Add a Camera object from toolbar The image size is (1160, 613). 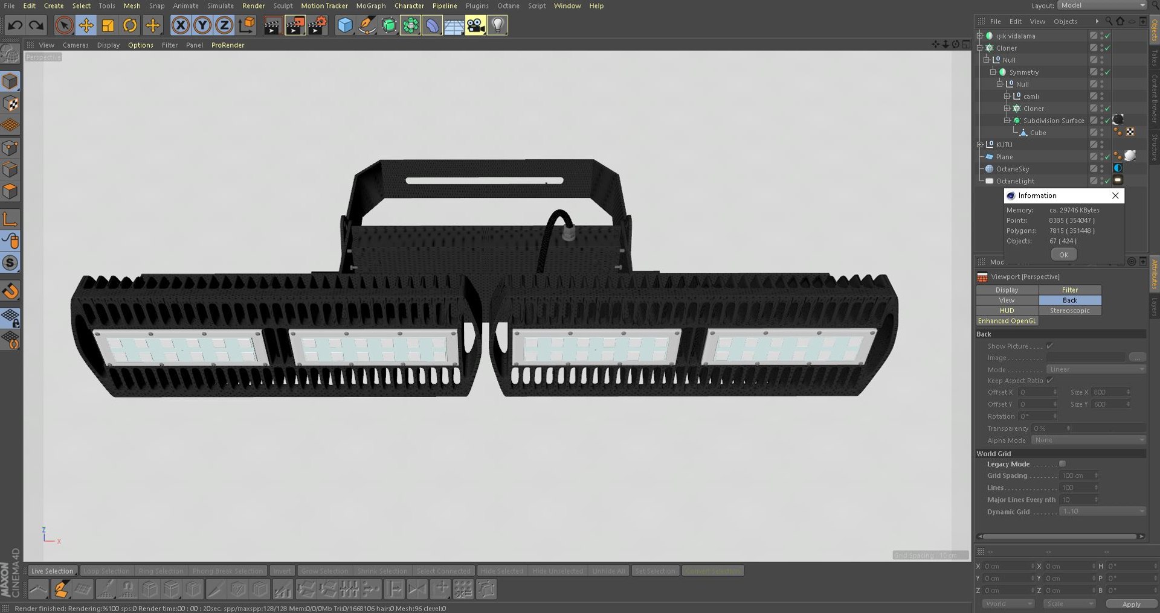(475, 25)
